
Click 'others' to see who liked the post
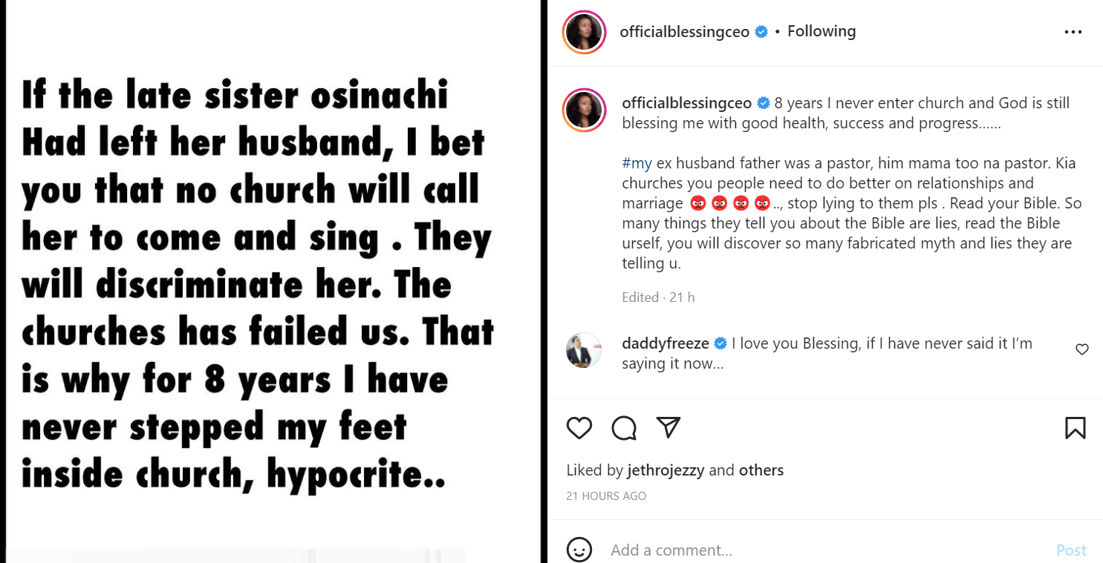[761, 470]
